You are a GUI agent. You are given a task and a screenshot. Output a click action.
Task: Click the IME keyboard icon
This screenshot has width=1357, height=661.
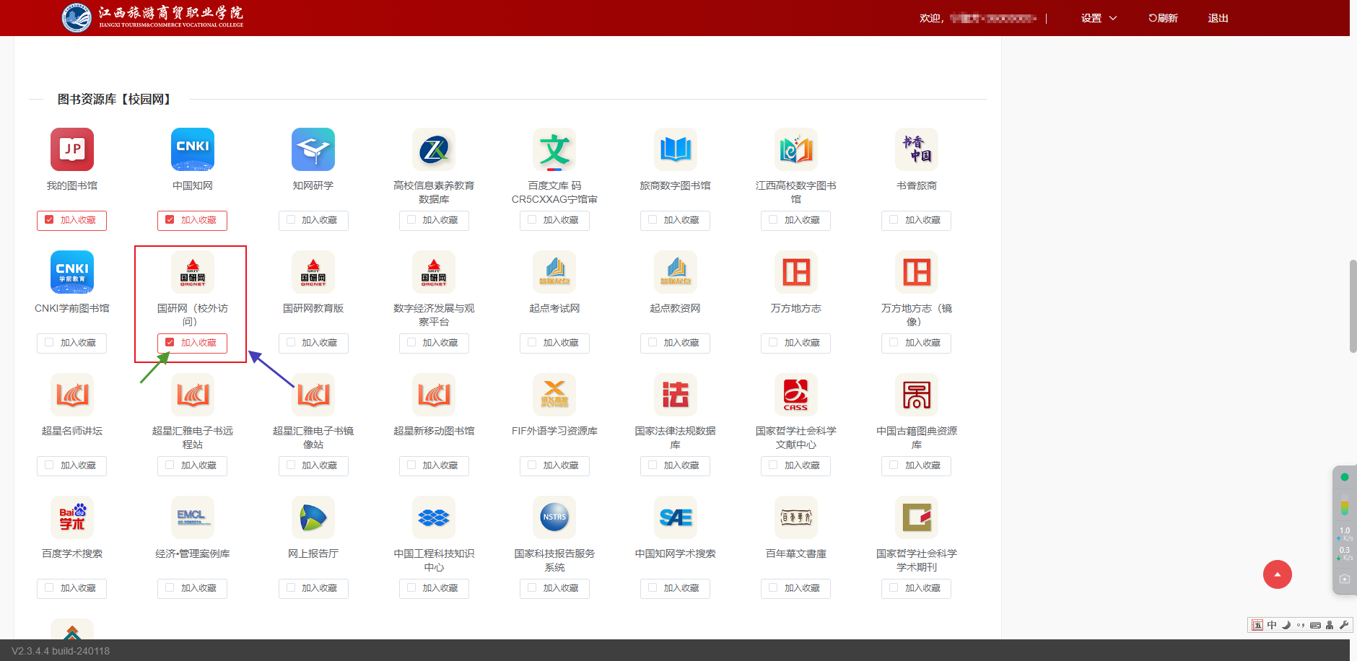1315,625
